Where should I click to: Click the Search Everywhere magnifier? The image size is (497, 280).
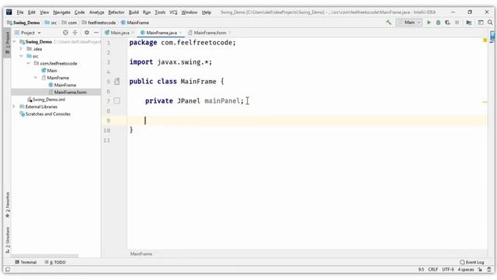(x=490, y=23)
